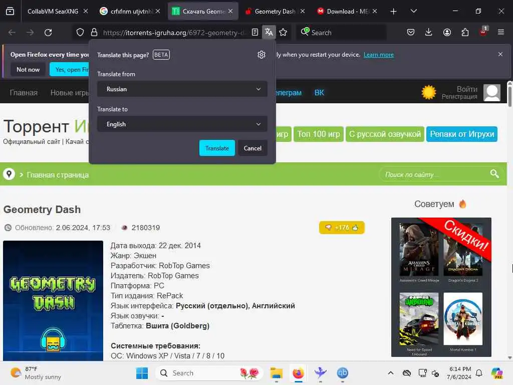Open the Firefox hamburger menu
This screenshot has height=385, width=513.
pyautogui.click(x=501, y=32)
